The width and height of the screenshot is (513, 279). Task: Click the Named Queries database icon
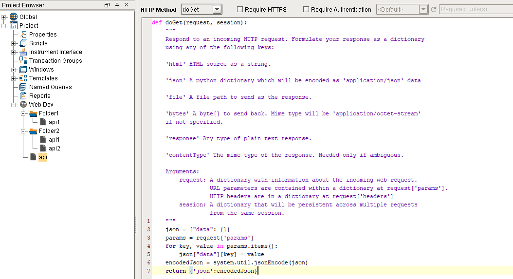[23, 87]
